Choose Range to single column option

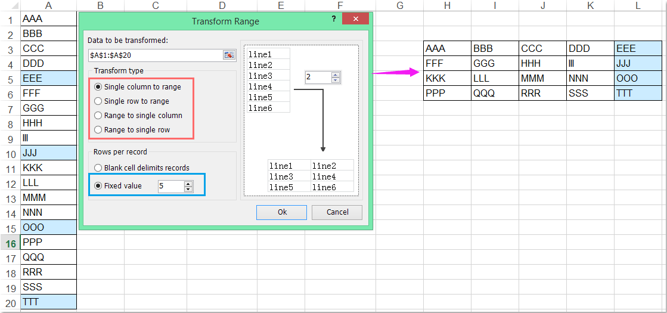[98, 116]
